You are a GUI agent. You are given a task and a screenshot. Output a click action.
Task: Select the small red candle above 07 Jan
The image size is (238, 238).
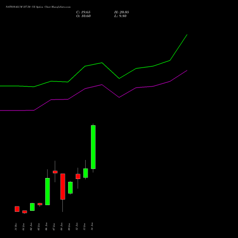pos(55,172)
